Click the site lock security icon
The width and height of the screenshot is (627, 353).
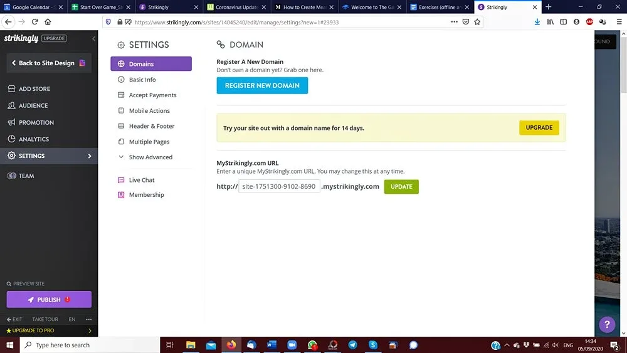coord(120,22)
